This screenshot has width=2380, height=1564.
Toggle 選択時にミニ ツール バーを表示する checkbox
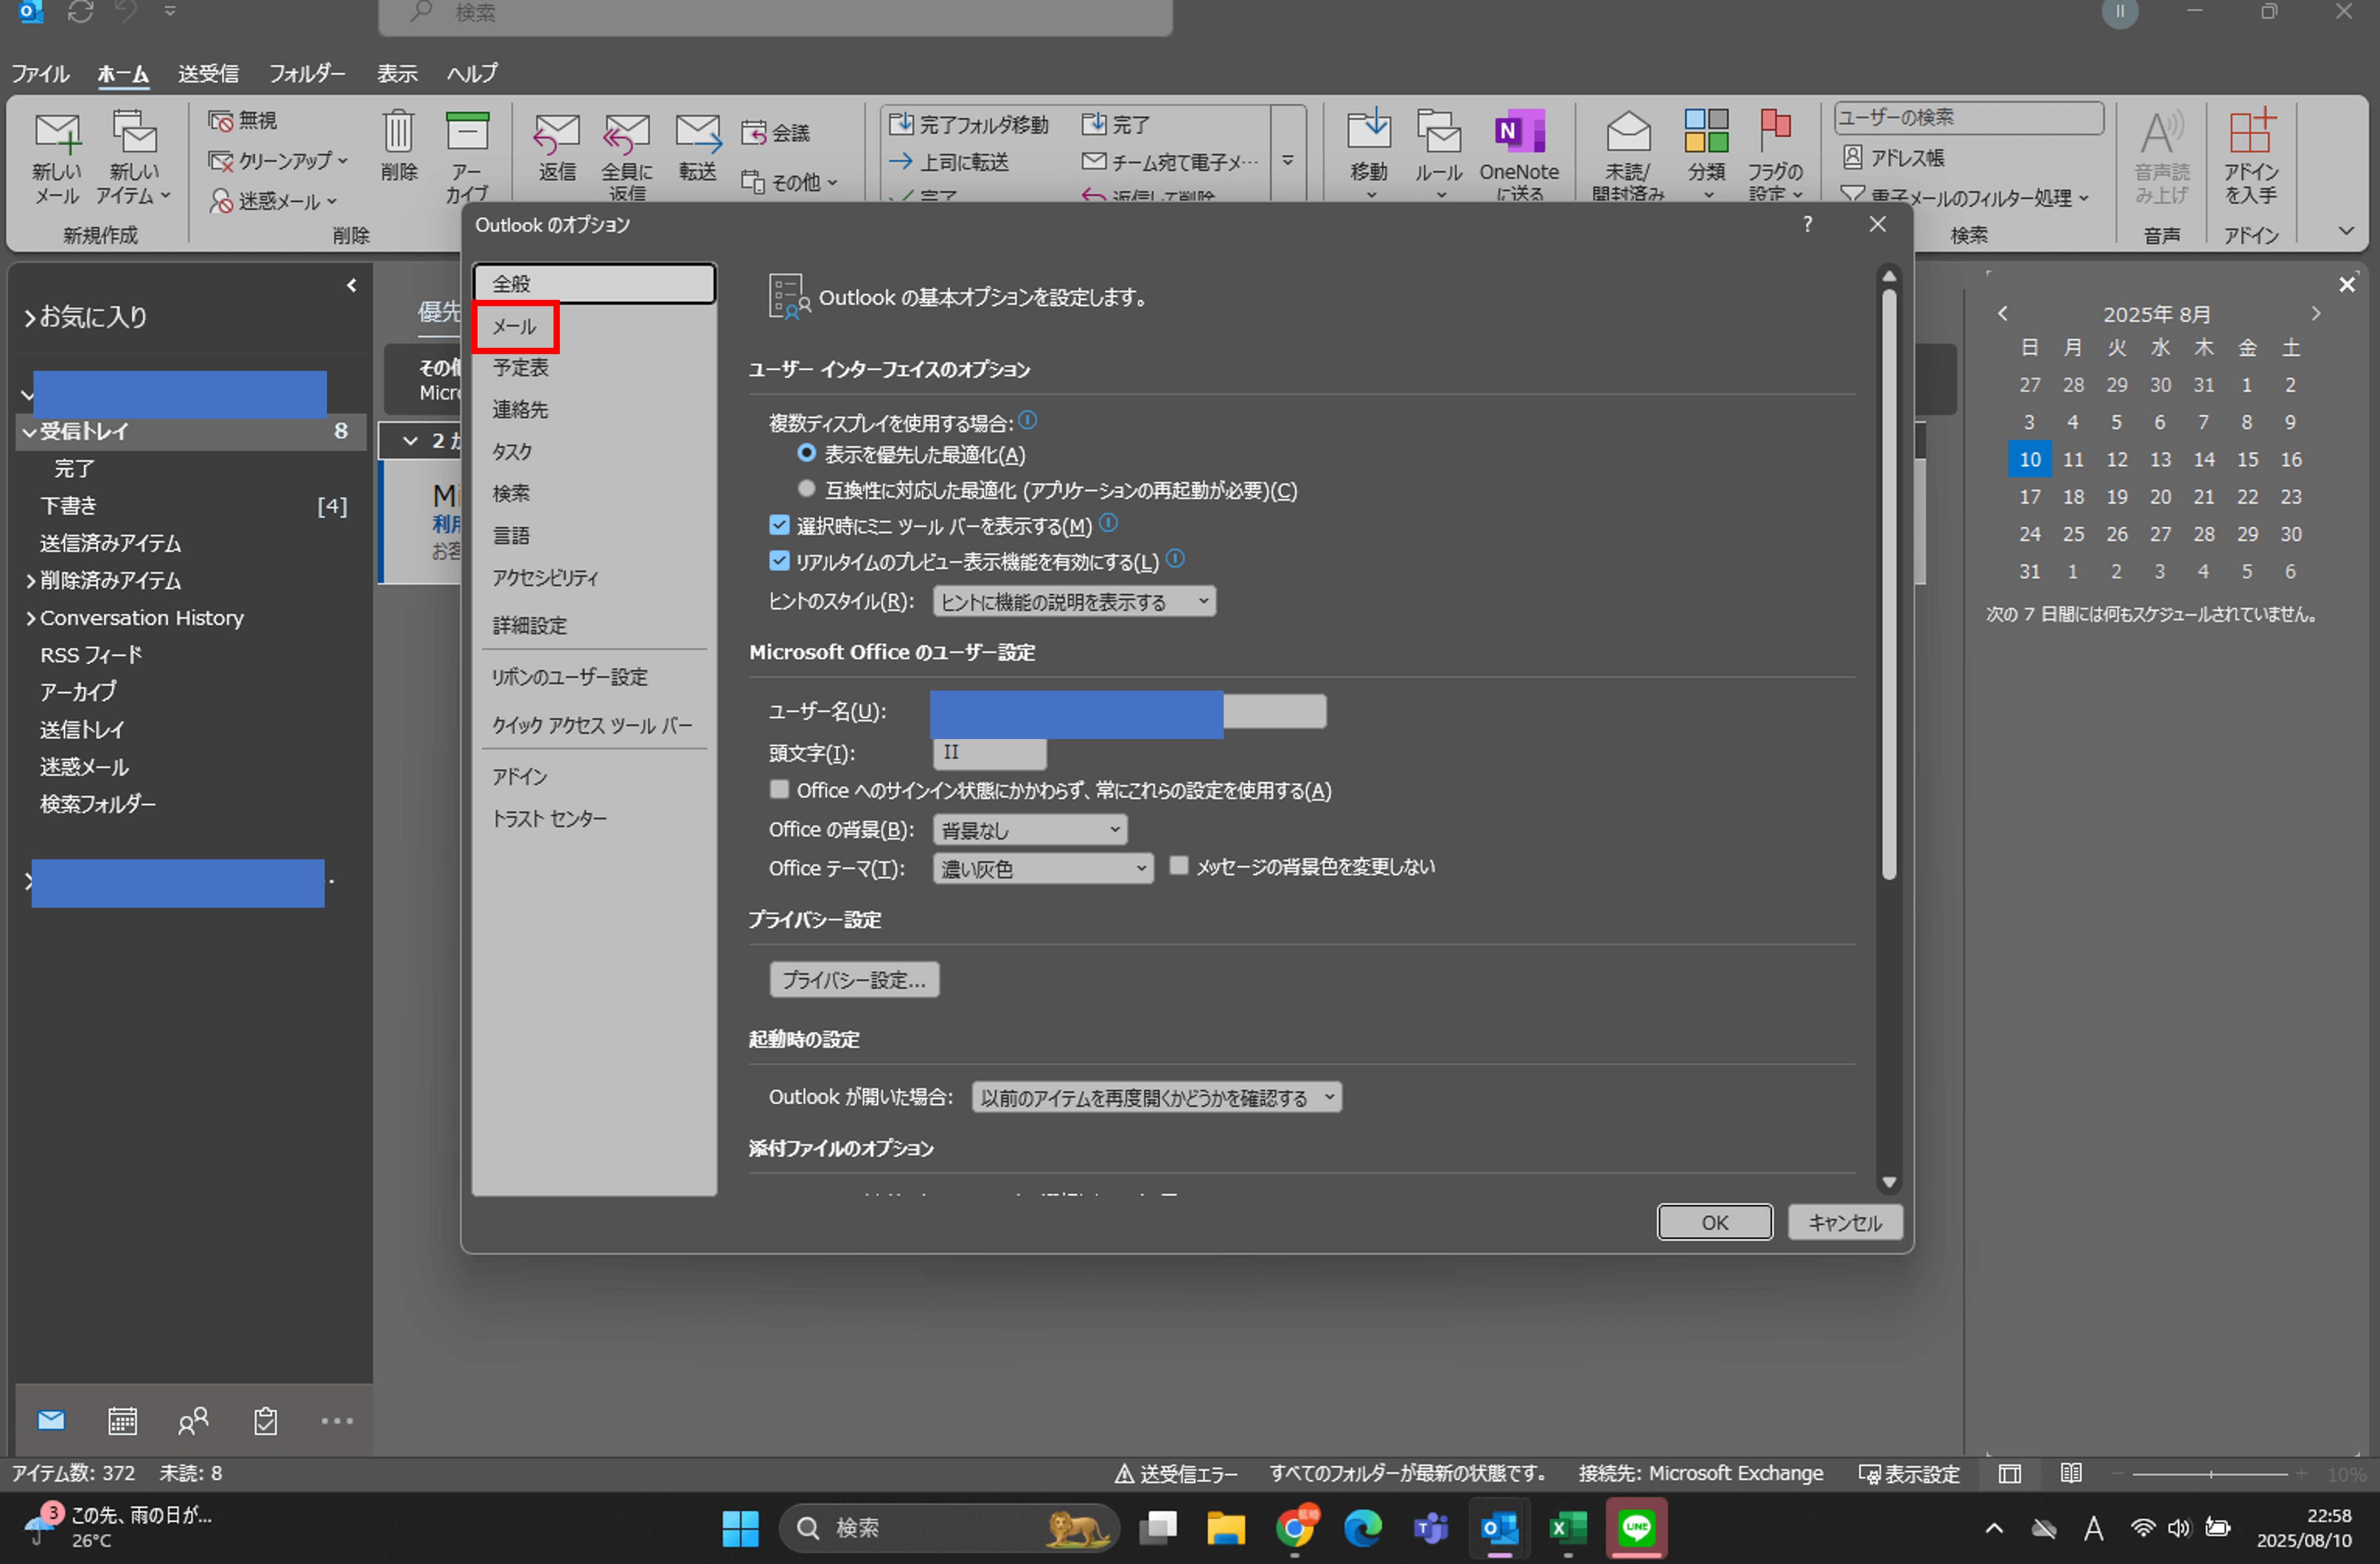point(779,524)
